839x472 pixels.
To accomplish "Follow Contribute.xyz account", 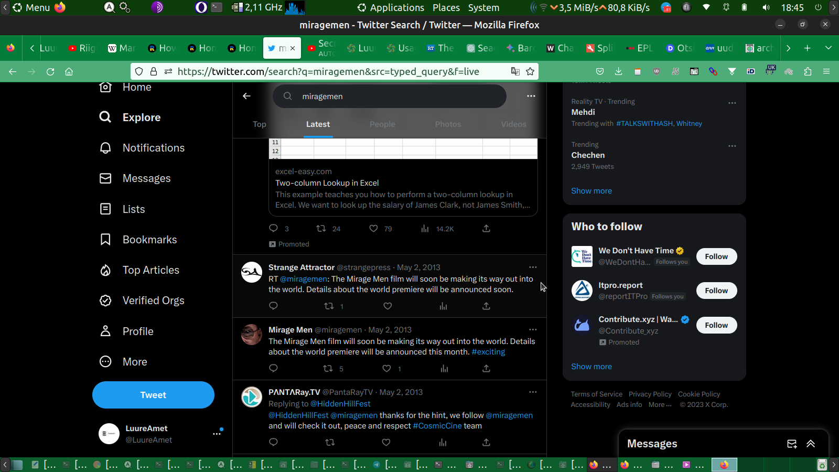I will (x=716, y=325).
